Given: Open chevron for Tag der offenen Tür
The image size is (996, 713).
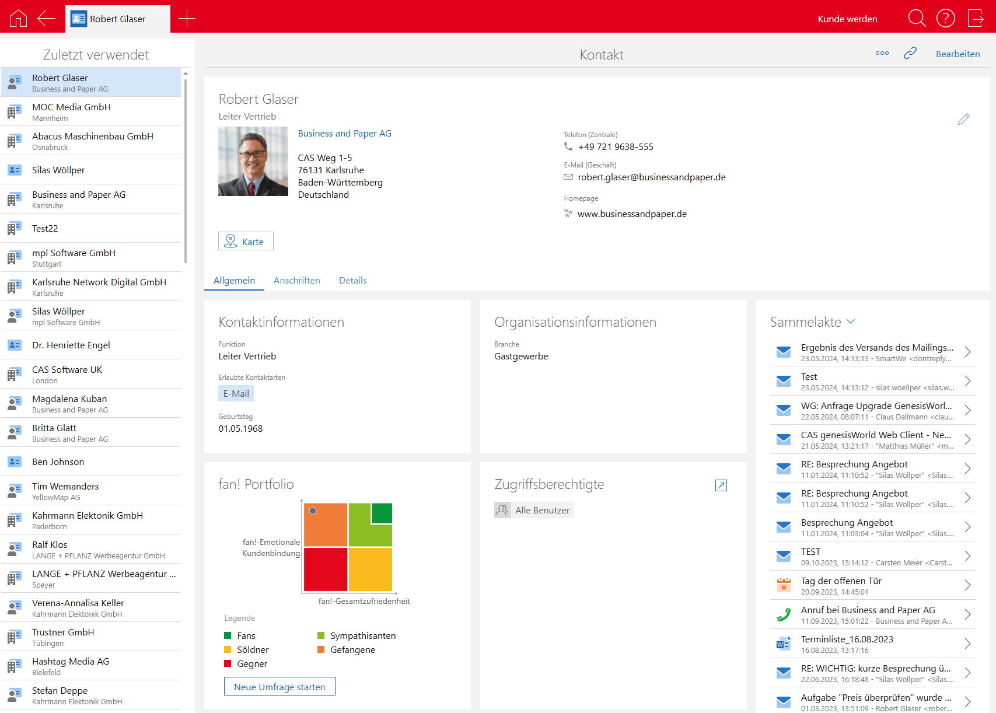Looking at the screenshot, I should click(x=967, y=585).
